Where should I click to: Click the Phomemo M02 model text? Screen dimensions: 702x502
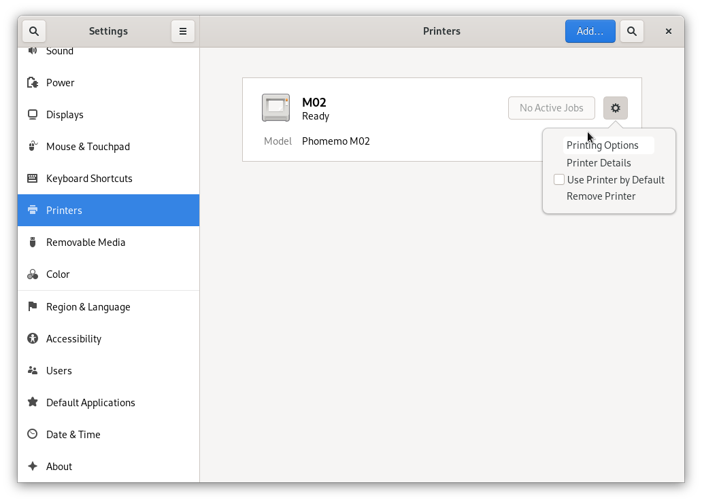[336, 141]
